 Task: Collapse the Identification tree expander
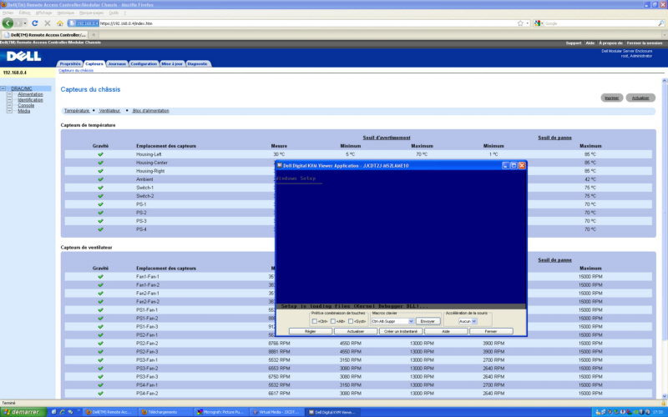pos(9,99)
